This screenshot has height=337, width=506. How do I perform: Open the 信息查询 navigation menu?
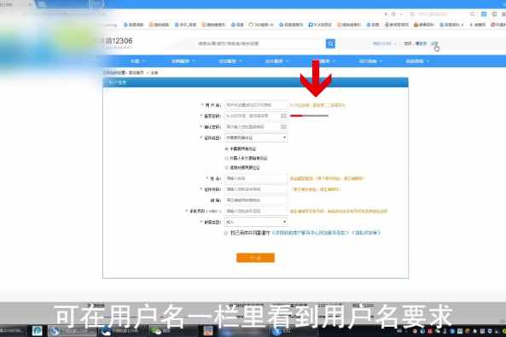point(417,61)
